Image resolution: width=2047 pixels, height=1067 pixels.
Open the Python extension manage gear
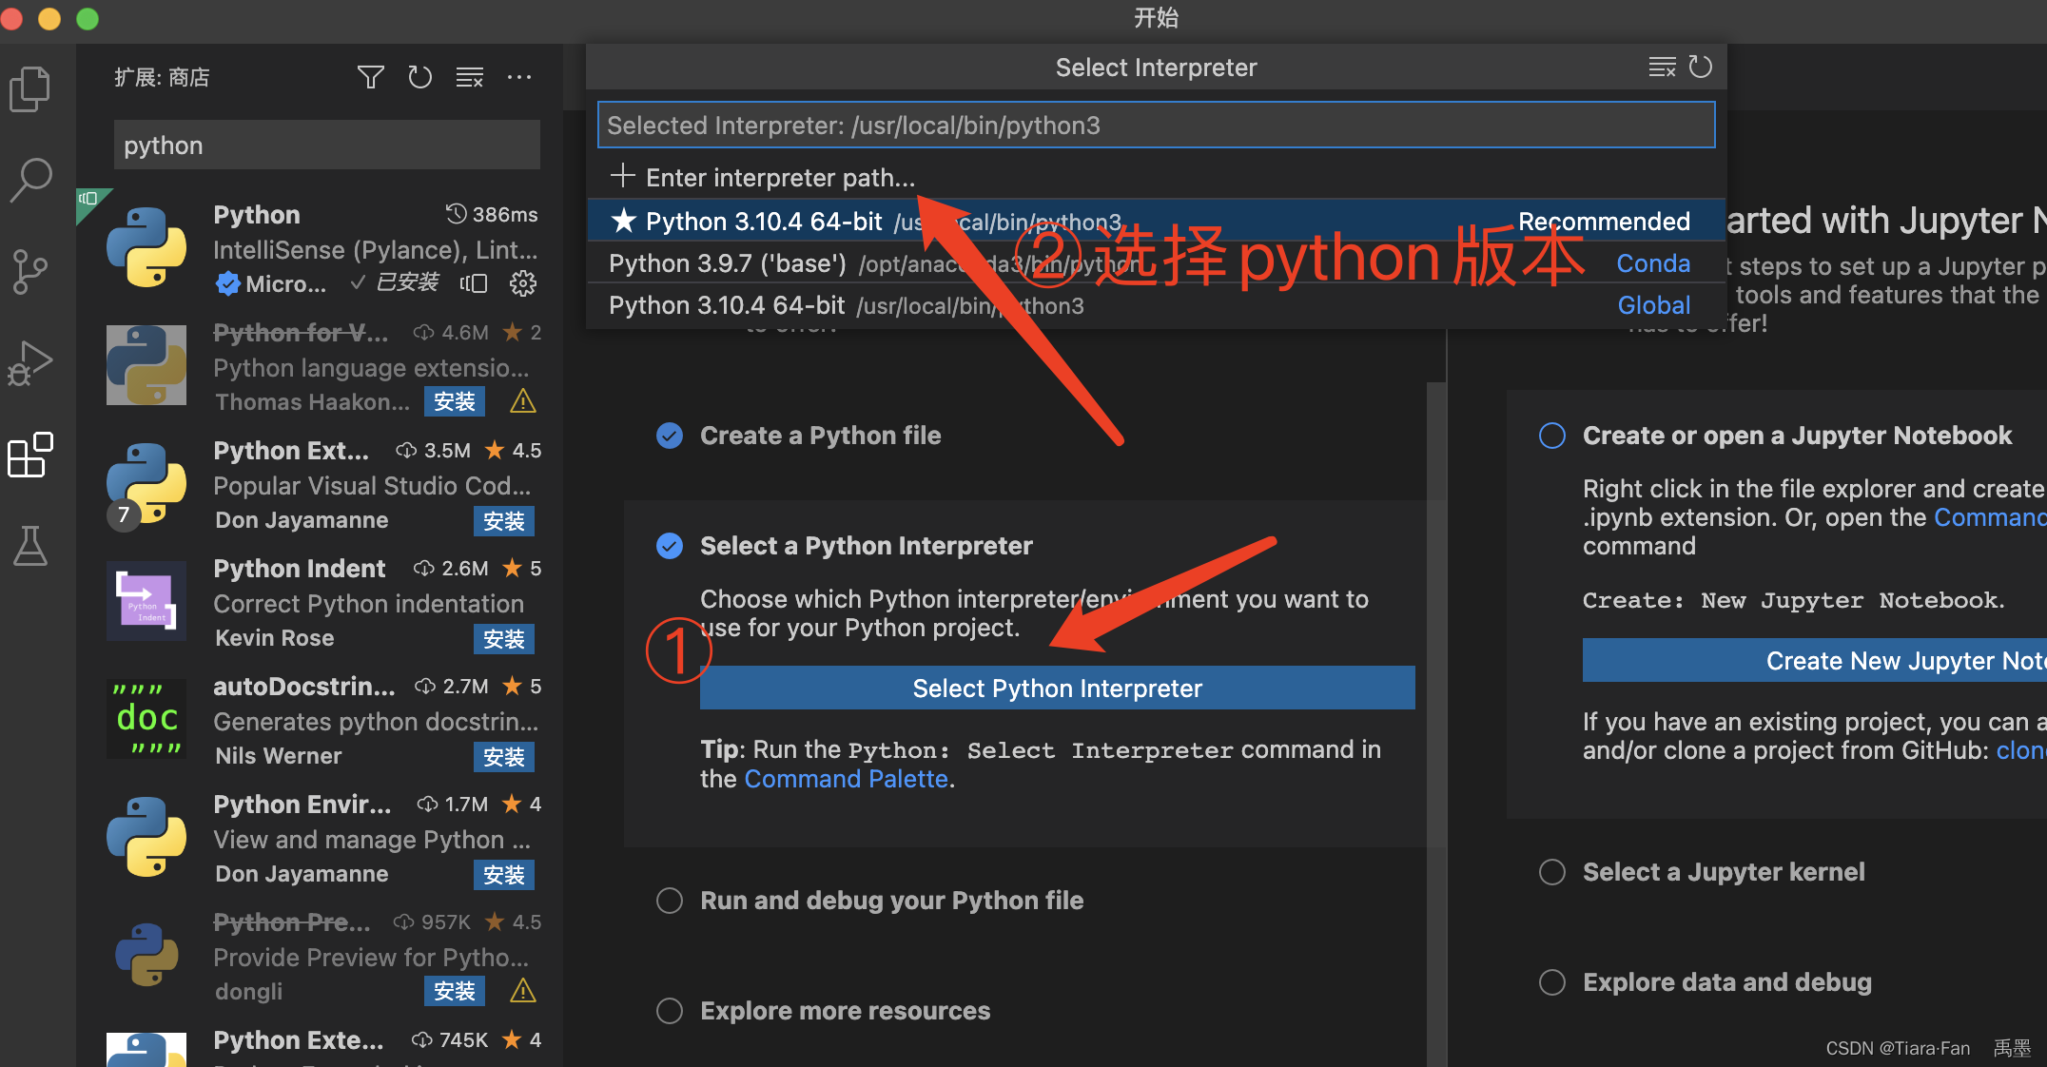pos(522,282)
